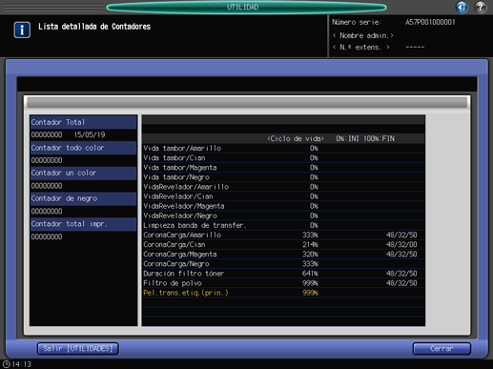The width and height of the screenshot is (493, 369).
Task: Click the Lista detallada de Contadores title
Action: [x=94, y=27]
